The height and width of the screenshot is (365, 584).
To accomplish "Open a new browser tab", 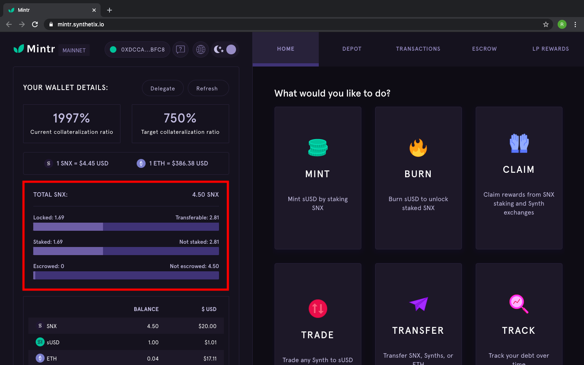I will [x=109, y=10].
